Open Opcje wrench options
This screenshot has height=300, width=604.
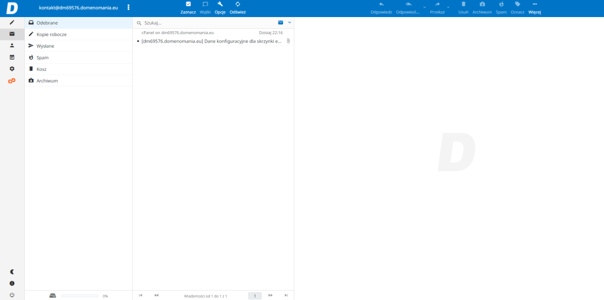220,8
